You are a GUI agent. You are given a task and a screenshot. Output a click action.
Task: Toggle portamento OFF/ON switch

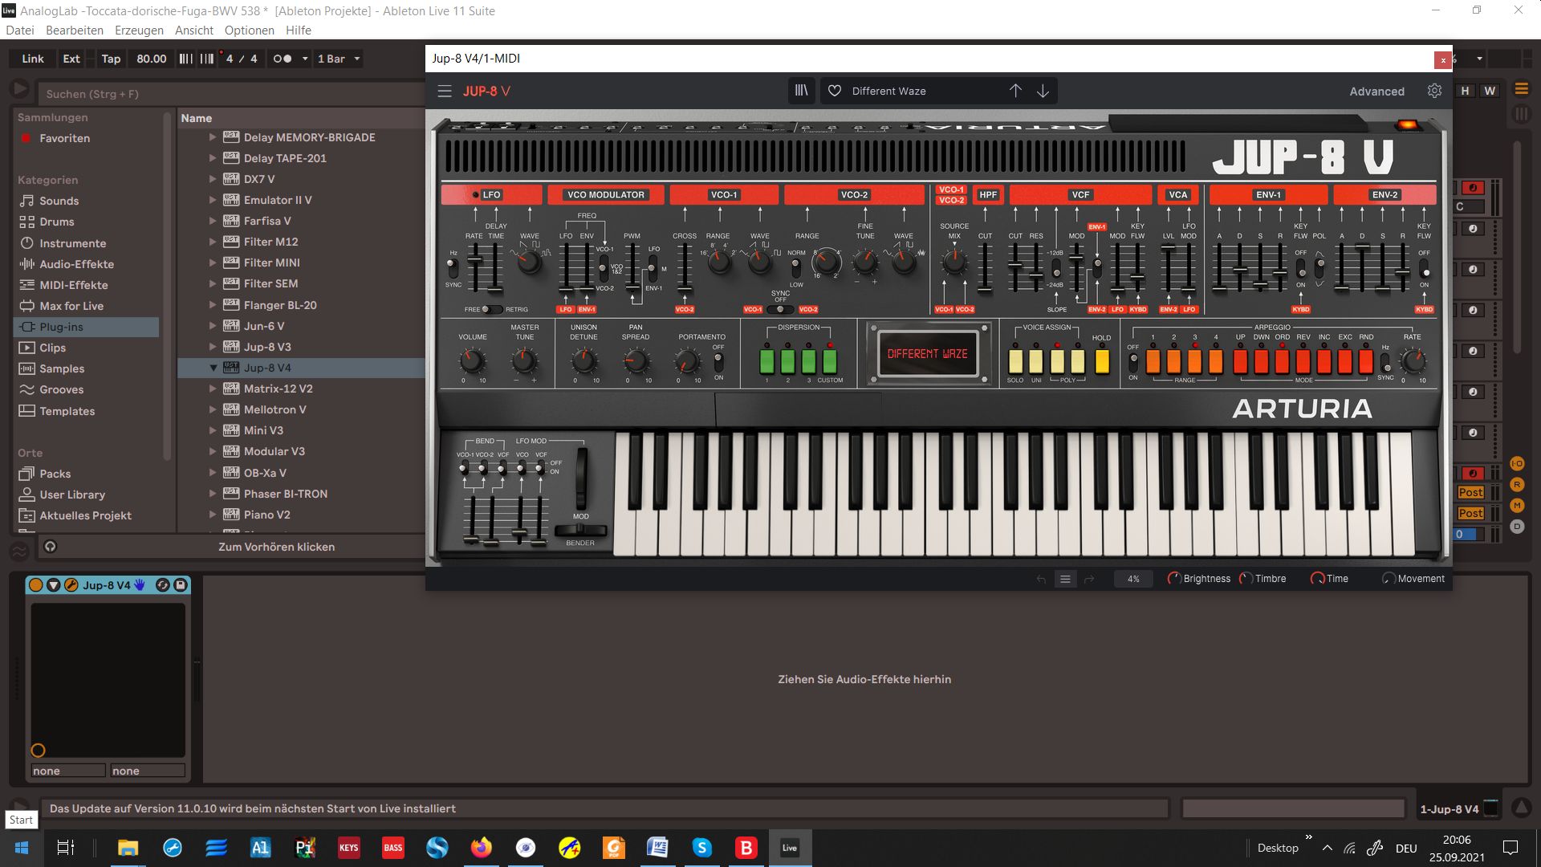(718, 361)
